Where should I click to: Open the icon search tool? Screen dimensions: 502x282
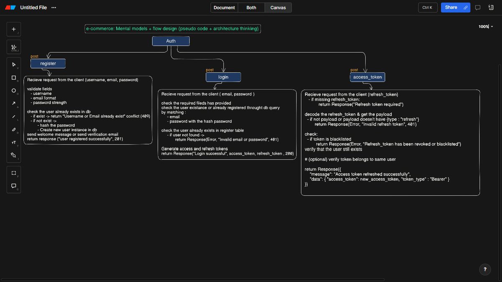tap(14, 155)
